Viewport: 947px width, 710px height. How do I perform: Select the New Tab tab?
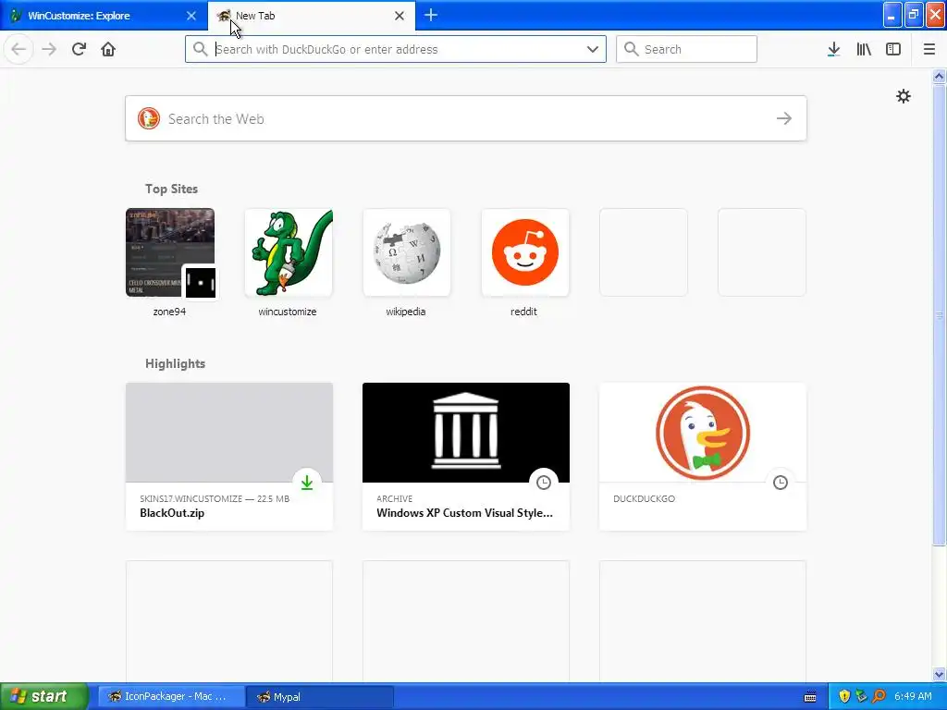coord(312,16)
